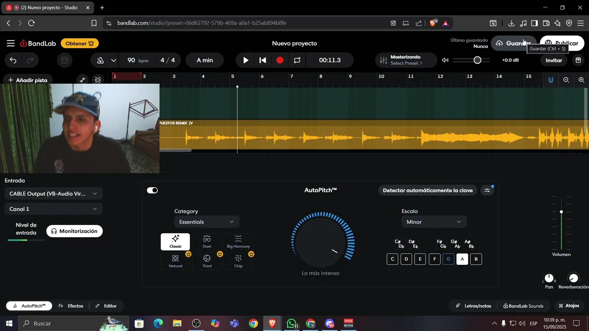Open the CABLE Output input dropdown

pyautogui.click(x=53, y=194)
